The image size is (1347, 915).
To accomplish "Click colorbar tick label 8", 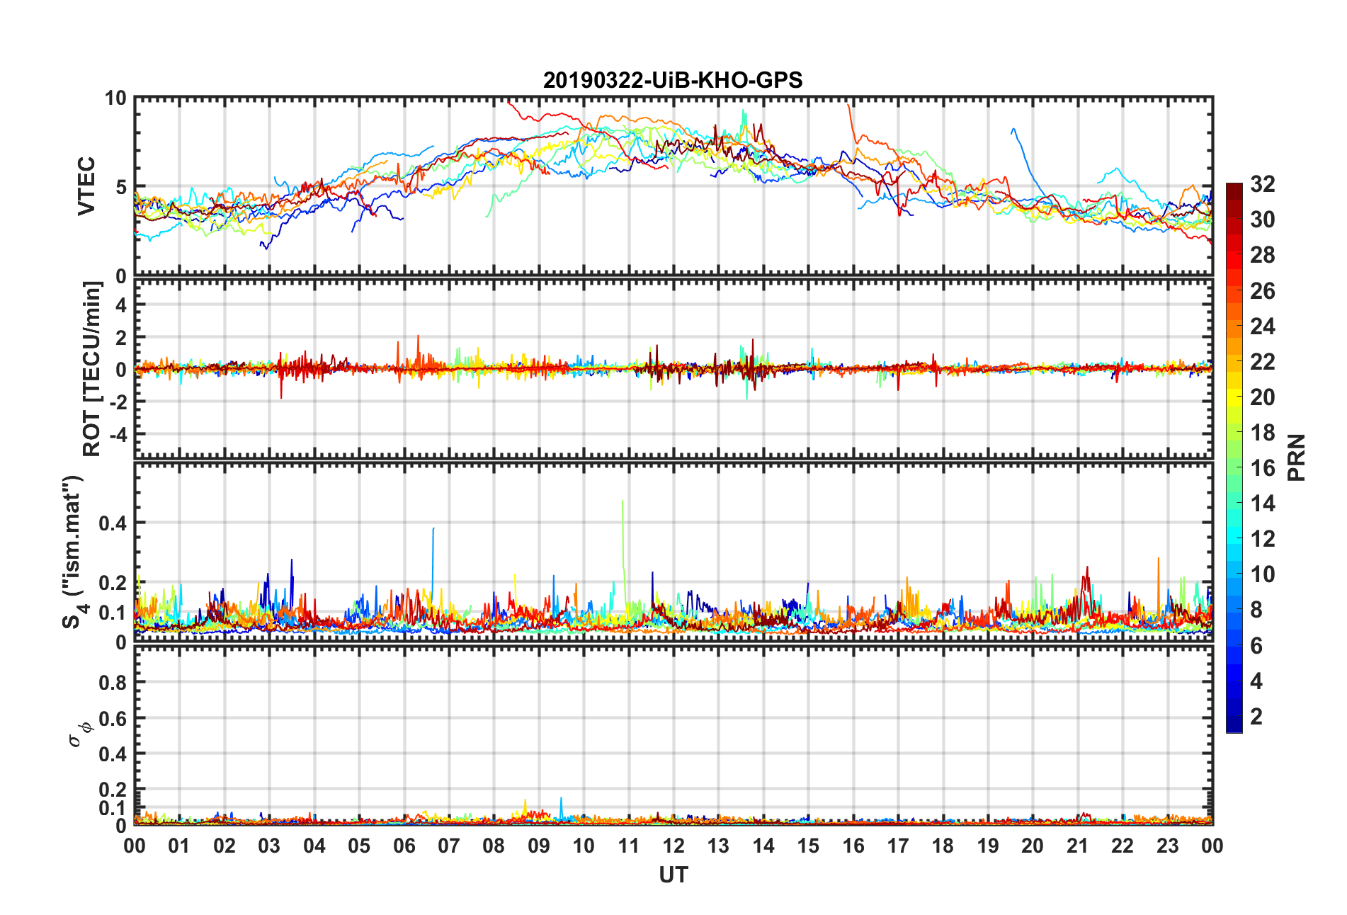I will [1256, 610].
